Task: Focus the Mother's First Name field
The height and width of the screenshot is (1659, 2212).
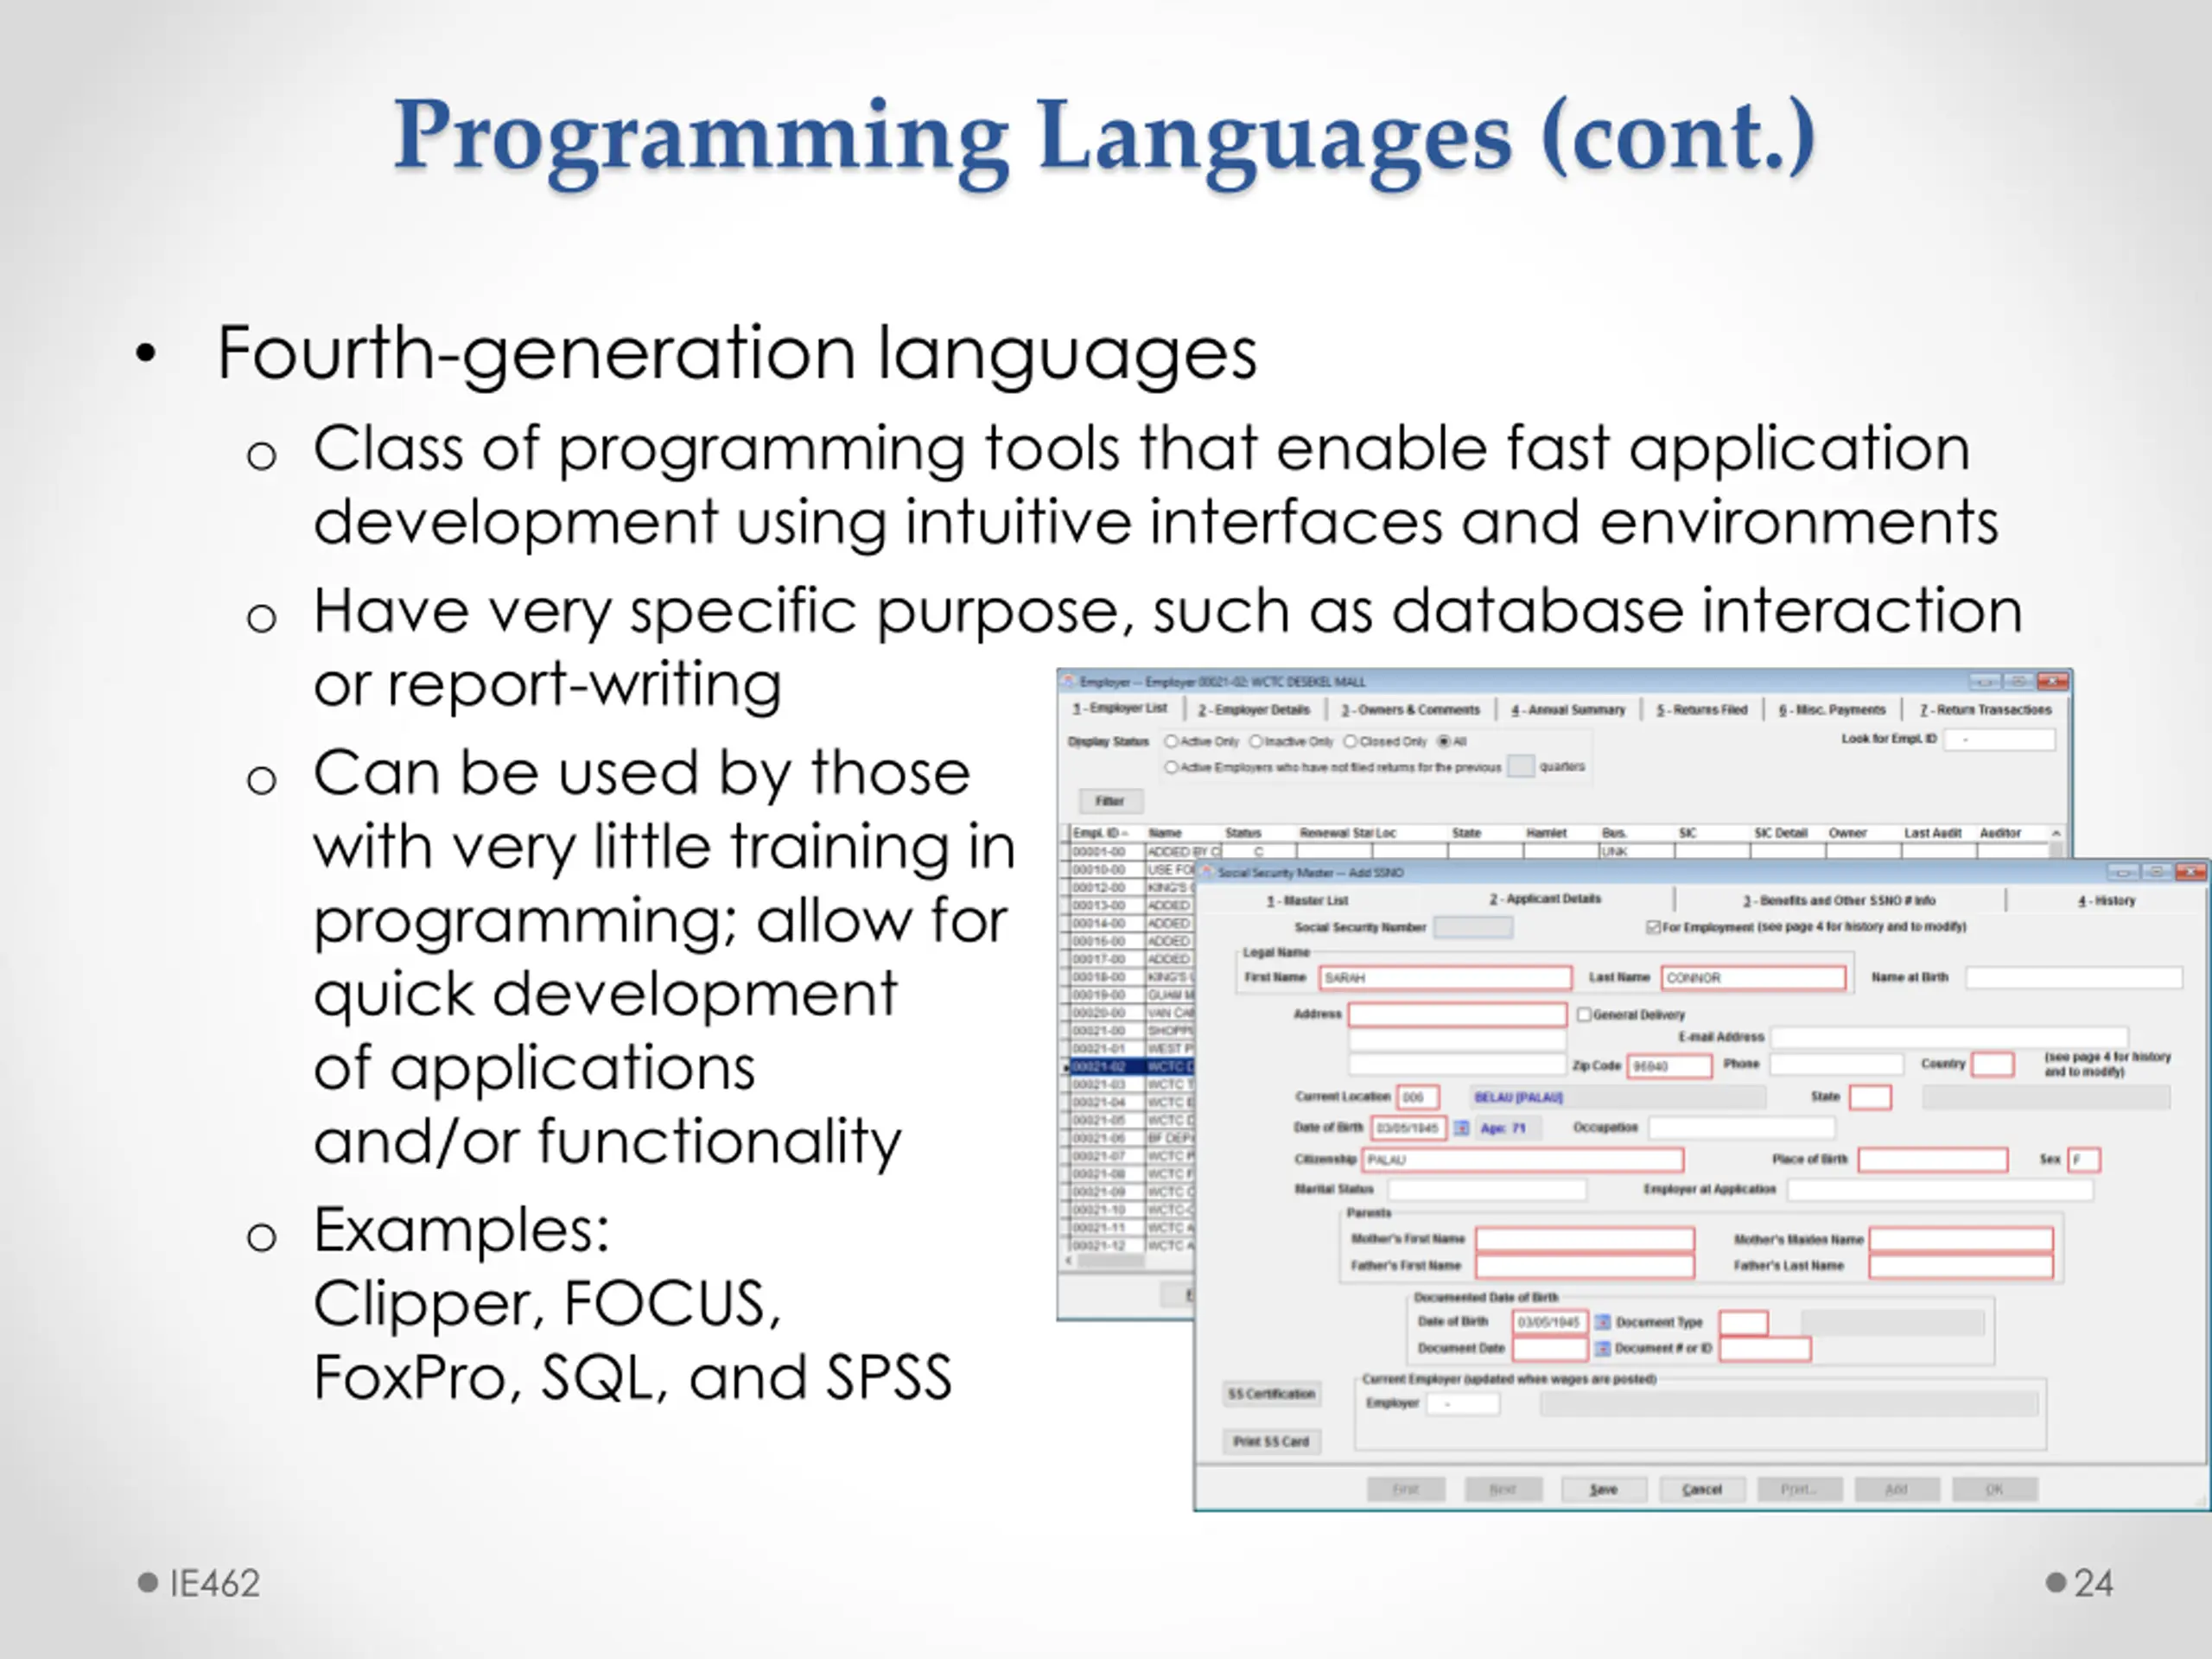Action: (1585, 1240)
